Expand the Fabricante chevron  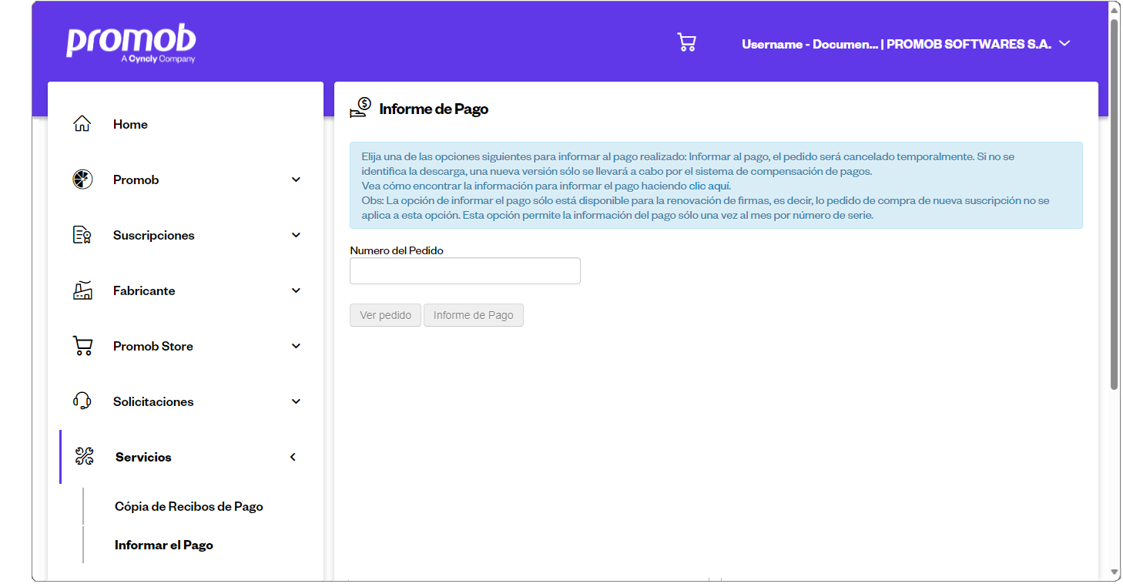(296, 290)
